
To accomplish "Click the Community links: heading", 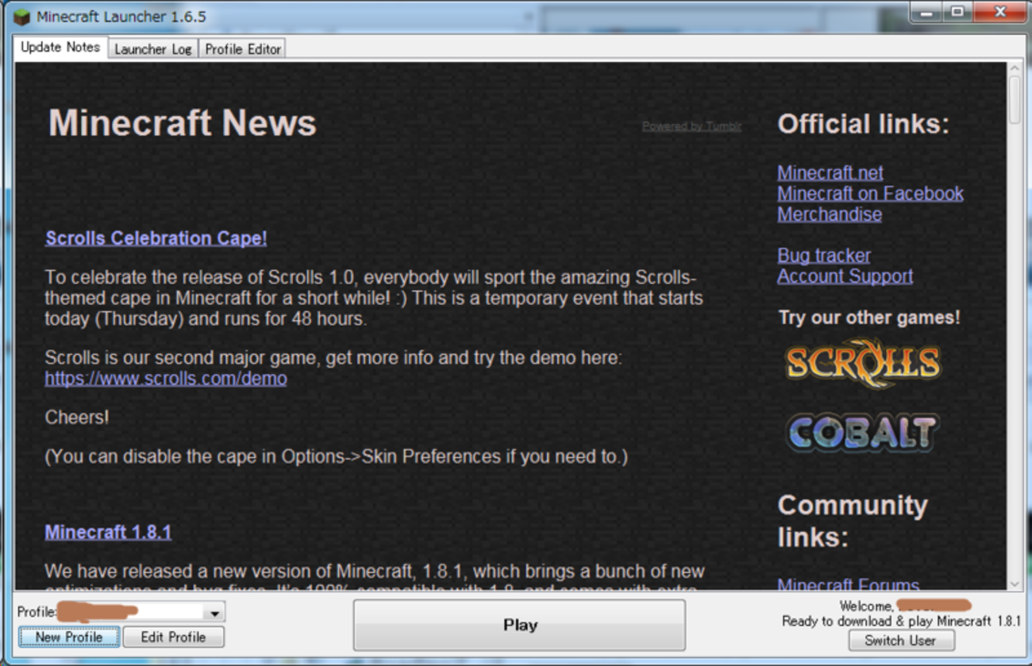I will (x=853, y=521).
